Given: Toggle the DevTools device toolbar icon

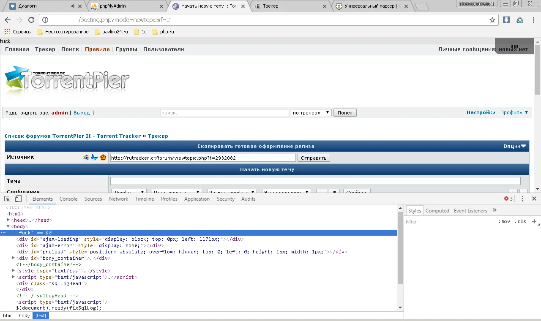Looking at the screenshot, I should point(18,199).
